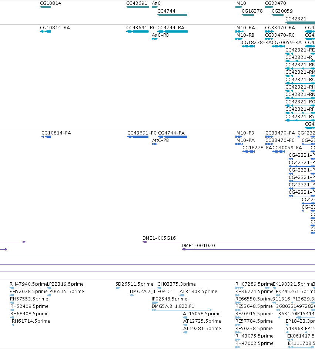Screen dimensions: 315x349
Task: Click the CG33470-RC transcript label
Action: click(280, 35)
